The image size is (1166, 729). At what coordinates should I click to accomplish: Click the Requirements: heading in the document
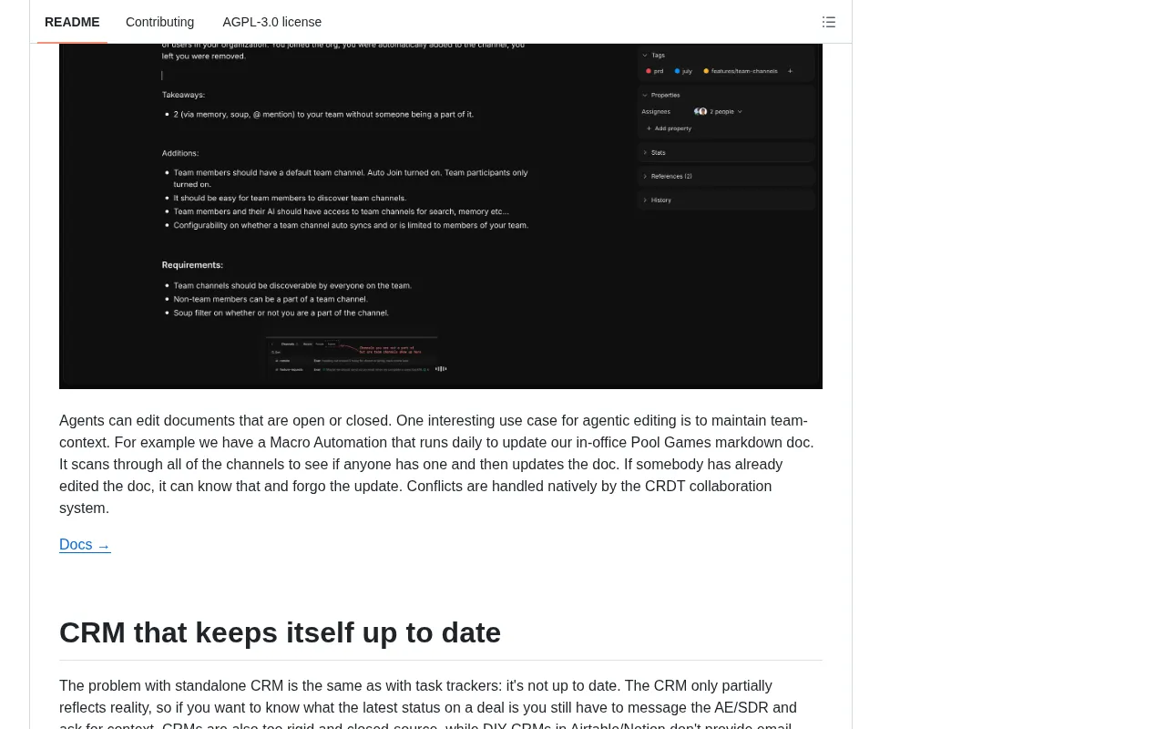pos(192,265)
